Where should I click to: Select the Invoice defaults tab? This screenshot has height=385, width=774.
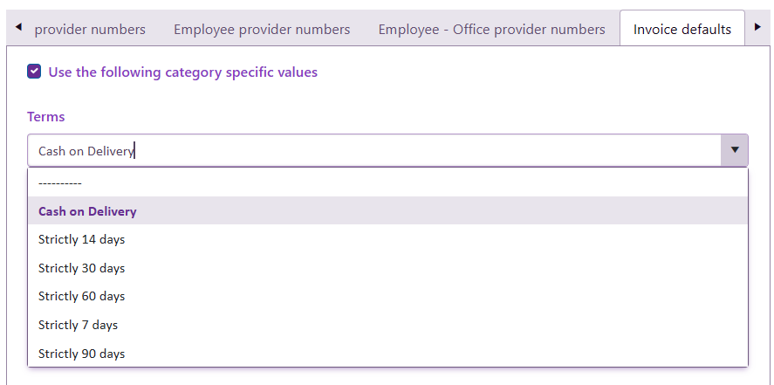point(682,30)
